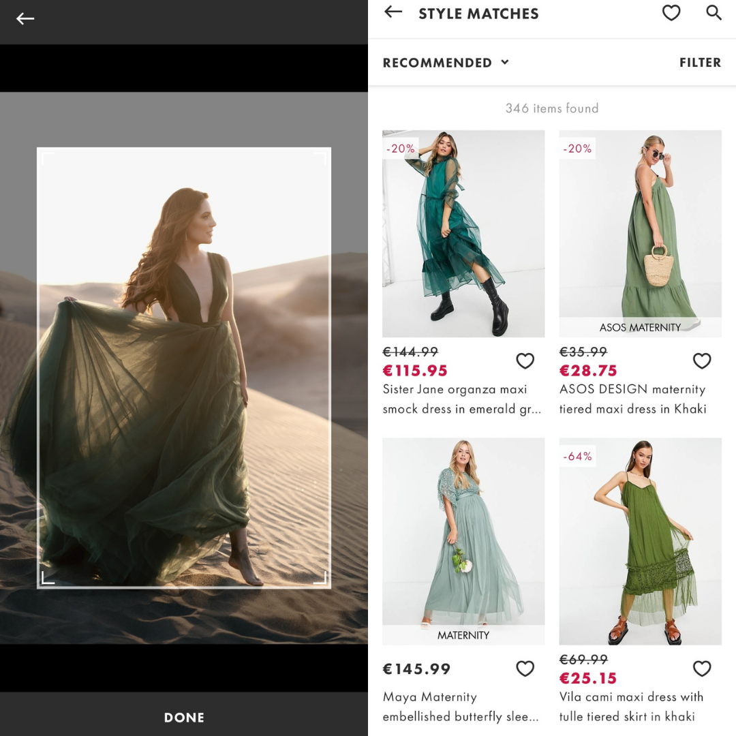Save the ASOS DESIGN maternity tiered dress
The image size is (736, 736).
(x=701, y=361)
